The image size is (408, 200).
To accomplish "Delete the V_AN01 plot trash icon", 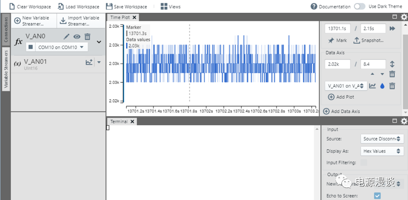I will 392,86.
